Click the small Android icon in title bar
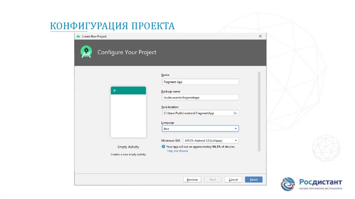The width and height of the screenshot is (355, 199). tap(78, 36)
